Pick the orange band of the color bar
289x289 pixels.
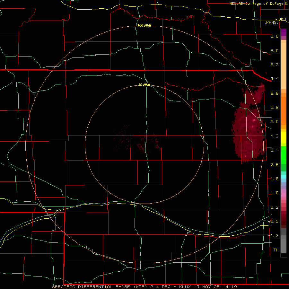[284, 111]
